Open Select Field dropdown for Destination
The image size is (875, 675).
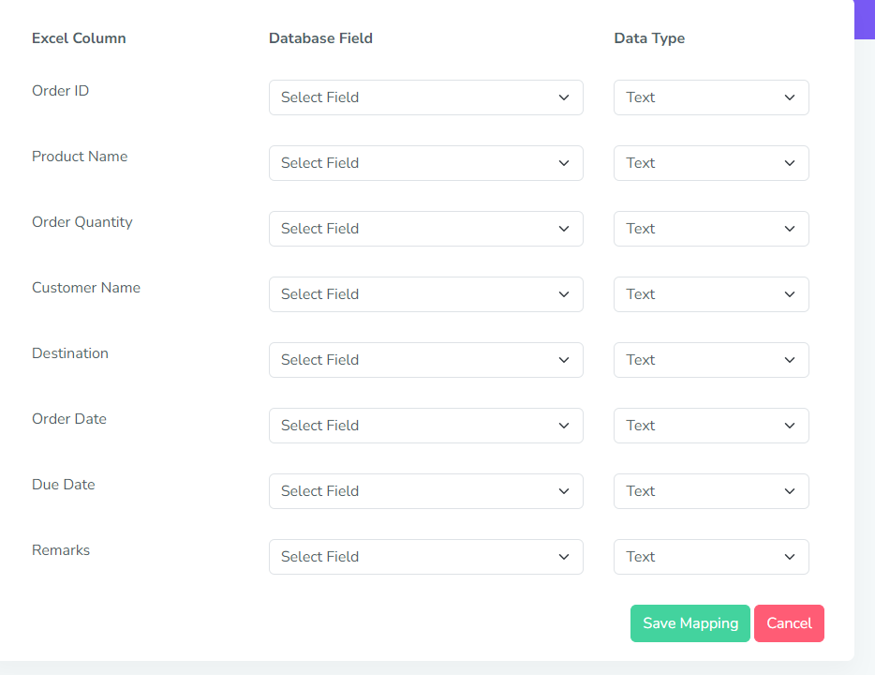(425, 360)
